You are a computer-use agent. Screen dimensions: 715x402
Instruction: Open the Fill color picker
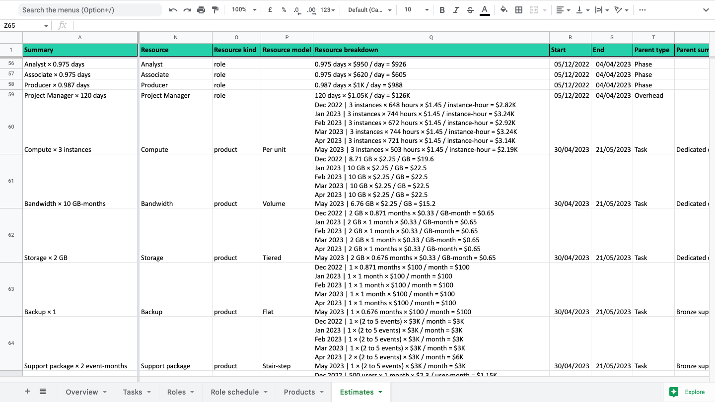tap(504, 10)
